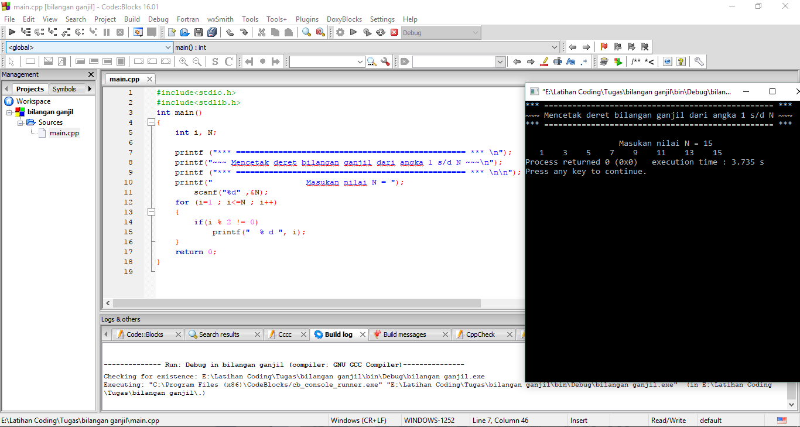
Task: Abort compilation with the red X icon
Action: pyautogui.click(x=394, y=32)
